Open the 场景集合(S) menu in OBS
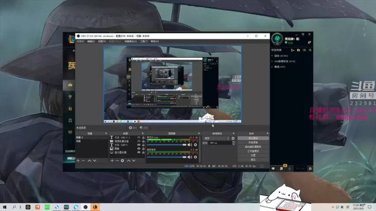 tap(131, 41)
